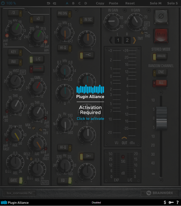
Task: Click the LPF pull red indicator
Action: click(7, 35)
